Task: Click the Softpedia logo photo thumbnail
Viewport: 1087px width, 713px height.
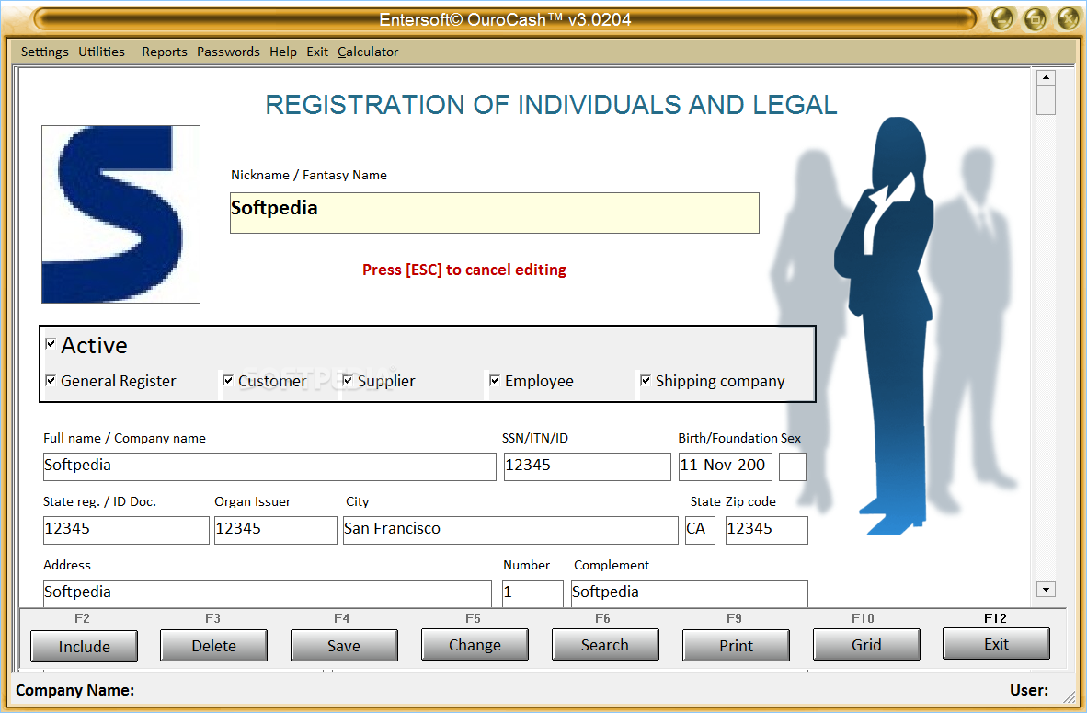Action: point(120,214)
